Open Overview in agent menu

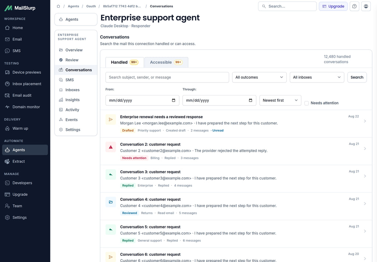tap(76, 50)
